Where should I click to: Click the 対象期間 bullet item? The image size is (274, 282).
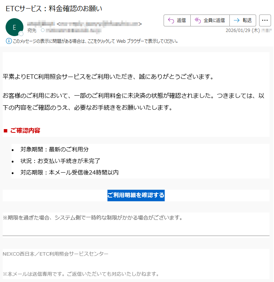(x=54, y=149)
